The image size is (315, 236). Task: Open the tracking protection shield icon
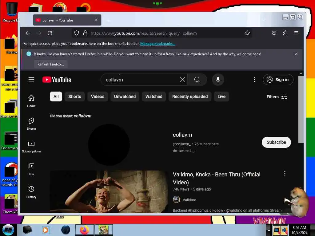(77, 33)
